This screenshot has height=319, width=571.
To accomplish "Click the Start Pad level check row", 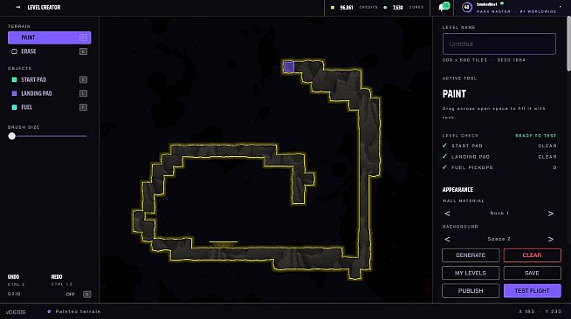I will click(x=499, y=146).
